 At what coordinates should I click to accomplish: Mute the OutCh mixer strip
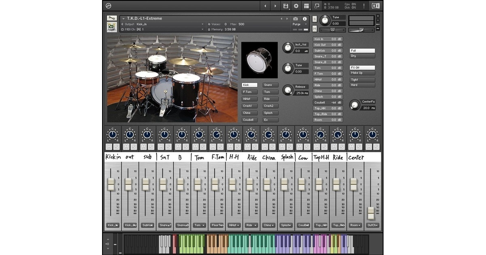pyautogui.click(x=369, y=147)
